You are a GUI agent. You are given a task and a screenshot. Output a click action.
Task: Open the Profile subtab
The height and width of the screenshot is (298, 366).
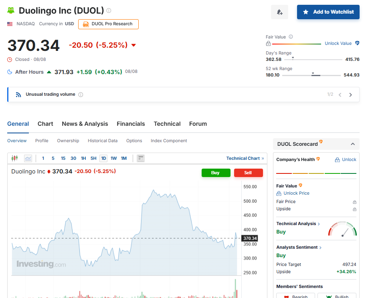pos(42,141)
